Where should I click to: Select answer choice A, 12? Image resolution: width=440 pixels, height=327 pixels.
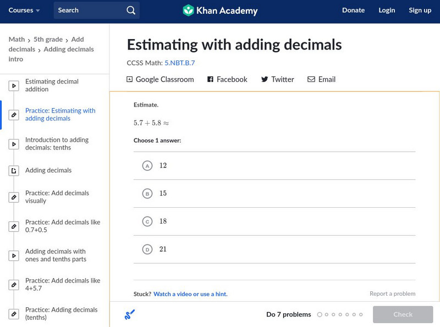point(147,166)
